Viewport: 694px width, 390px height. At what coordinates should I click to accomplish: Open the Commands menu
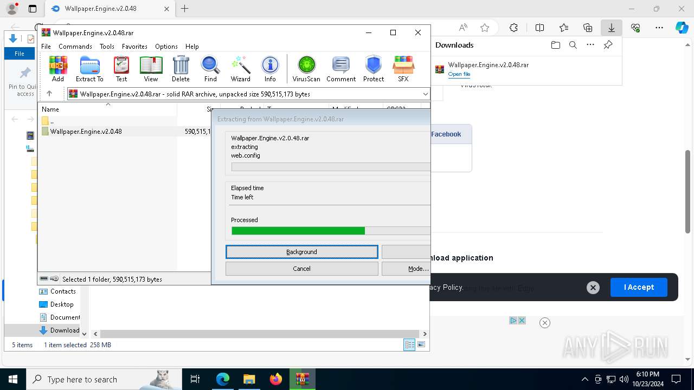pyautogui.click(x=75, y=47)
